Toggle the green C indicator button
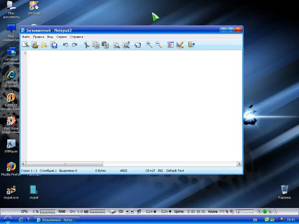The image size is (299, 224). pyautogui.click(x=265, y=211)
